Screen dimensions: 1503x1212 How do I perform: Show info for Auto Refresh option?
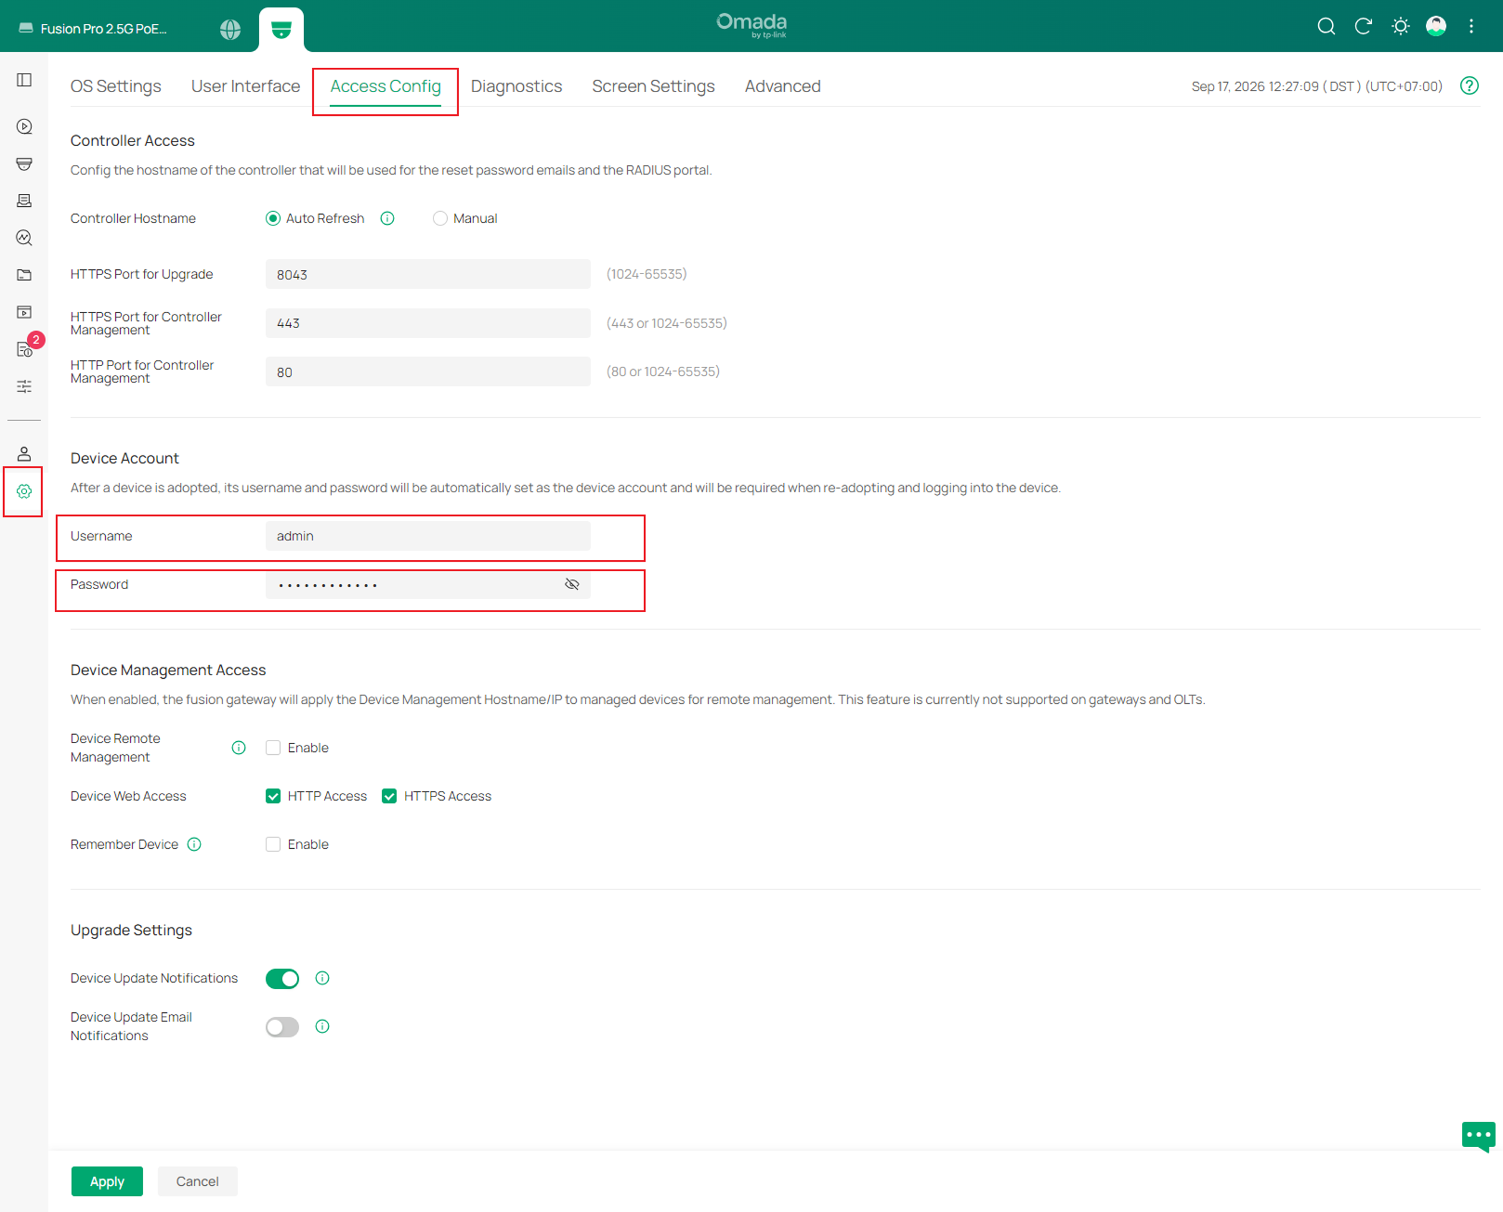[x=388, y=219]
